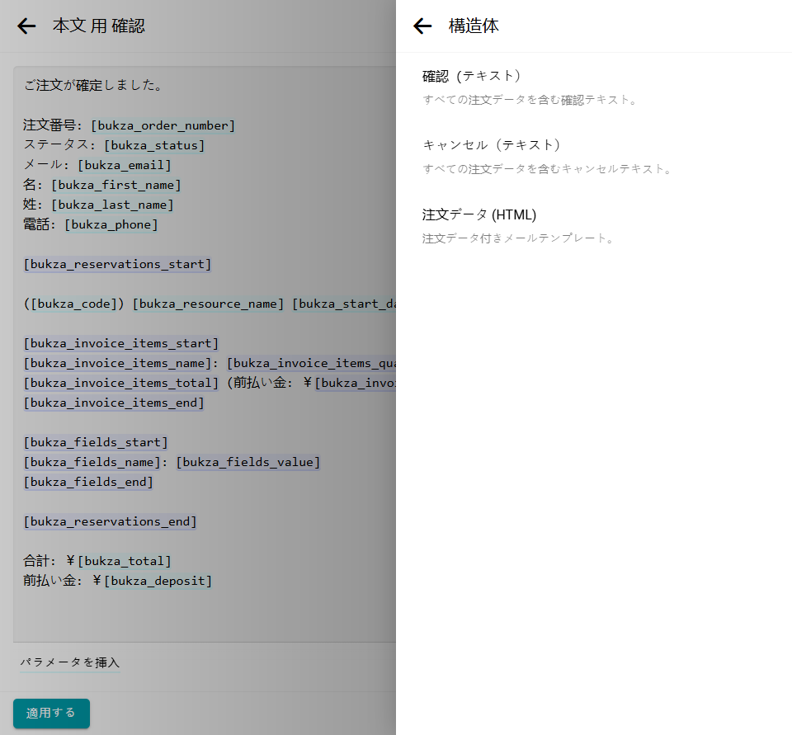Choose the キャンセル（テキスト） template
792x735 pixels.
(492, 145)
